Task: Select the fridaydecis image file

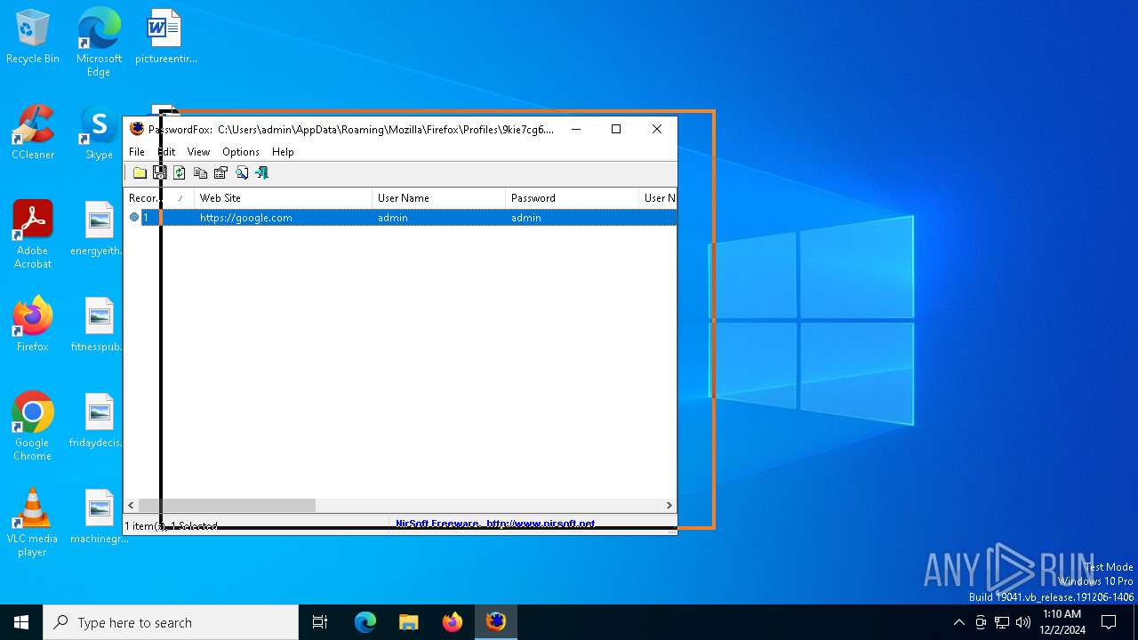Action: pos(98,421)
